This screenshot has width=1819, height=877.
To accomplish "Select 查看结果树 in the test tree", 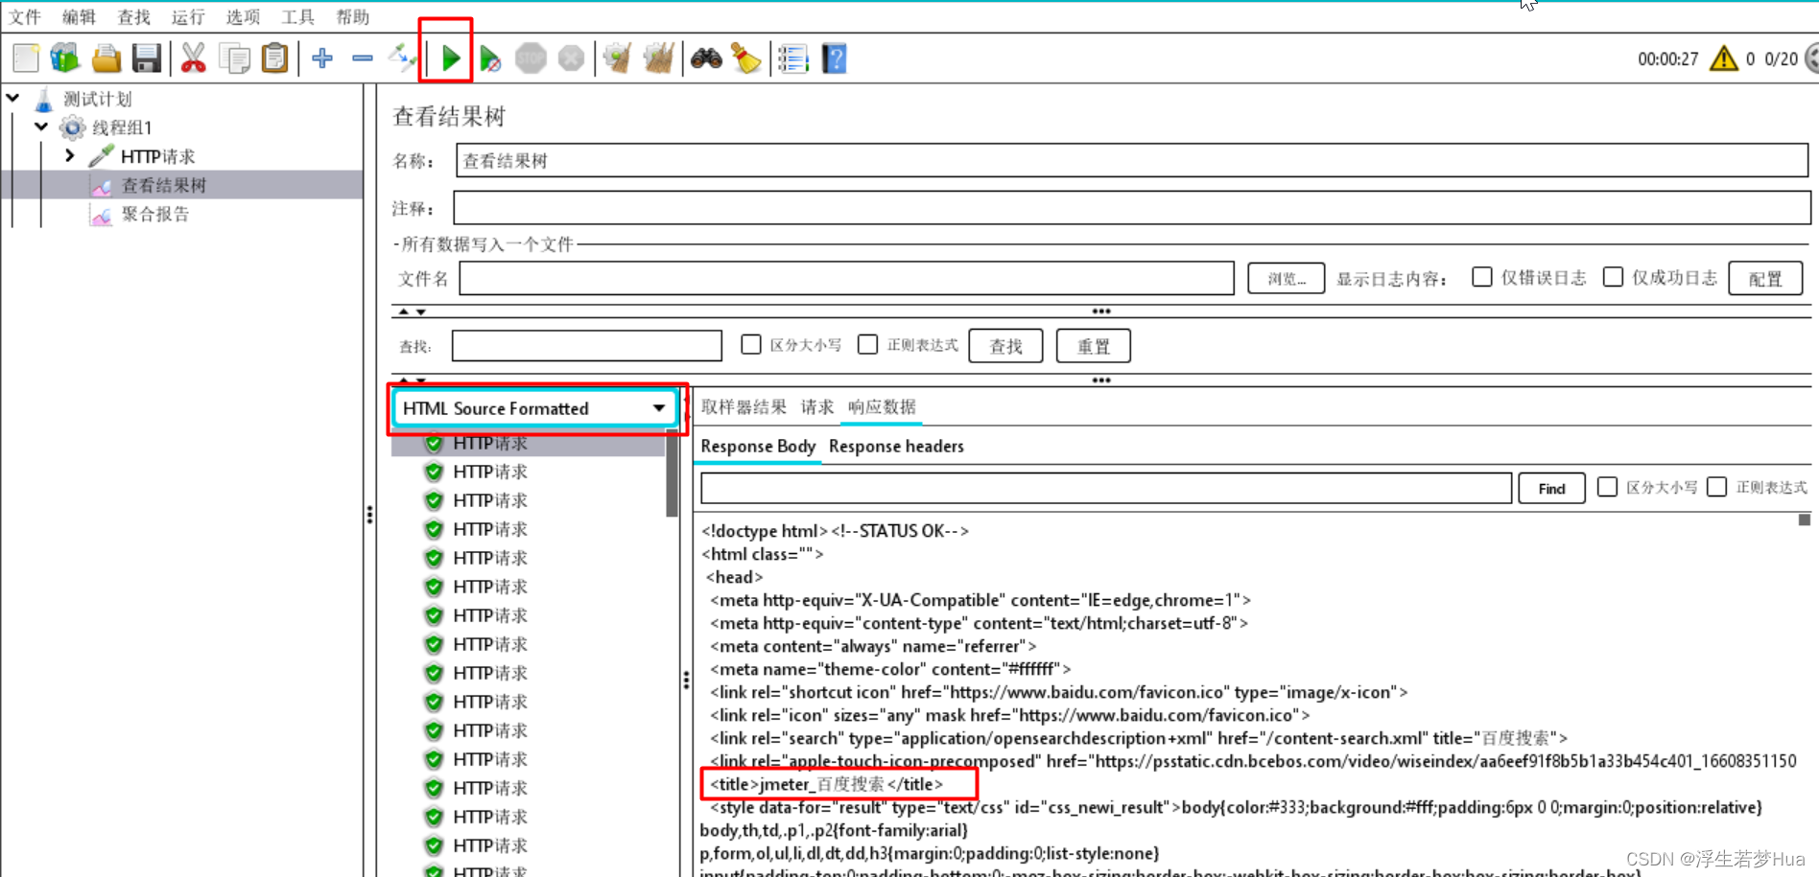I will (x=163, y=185).
